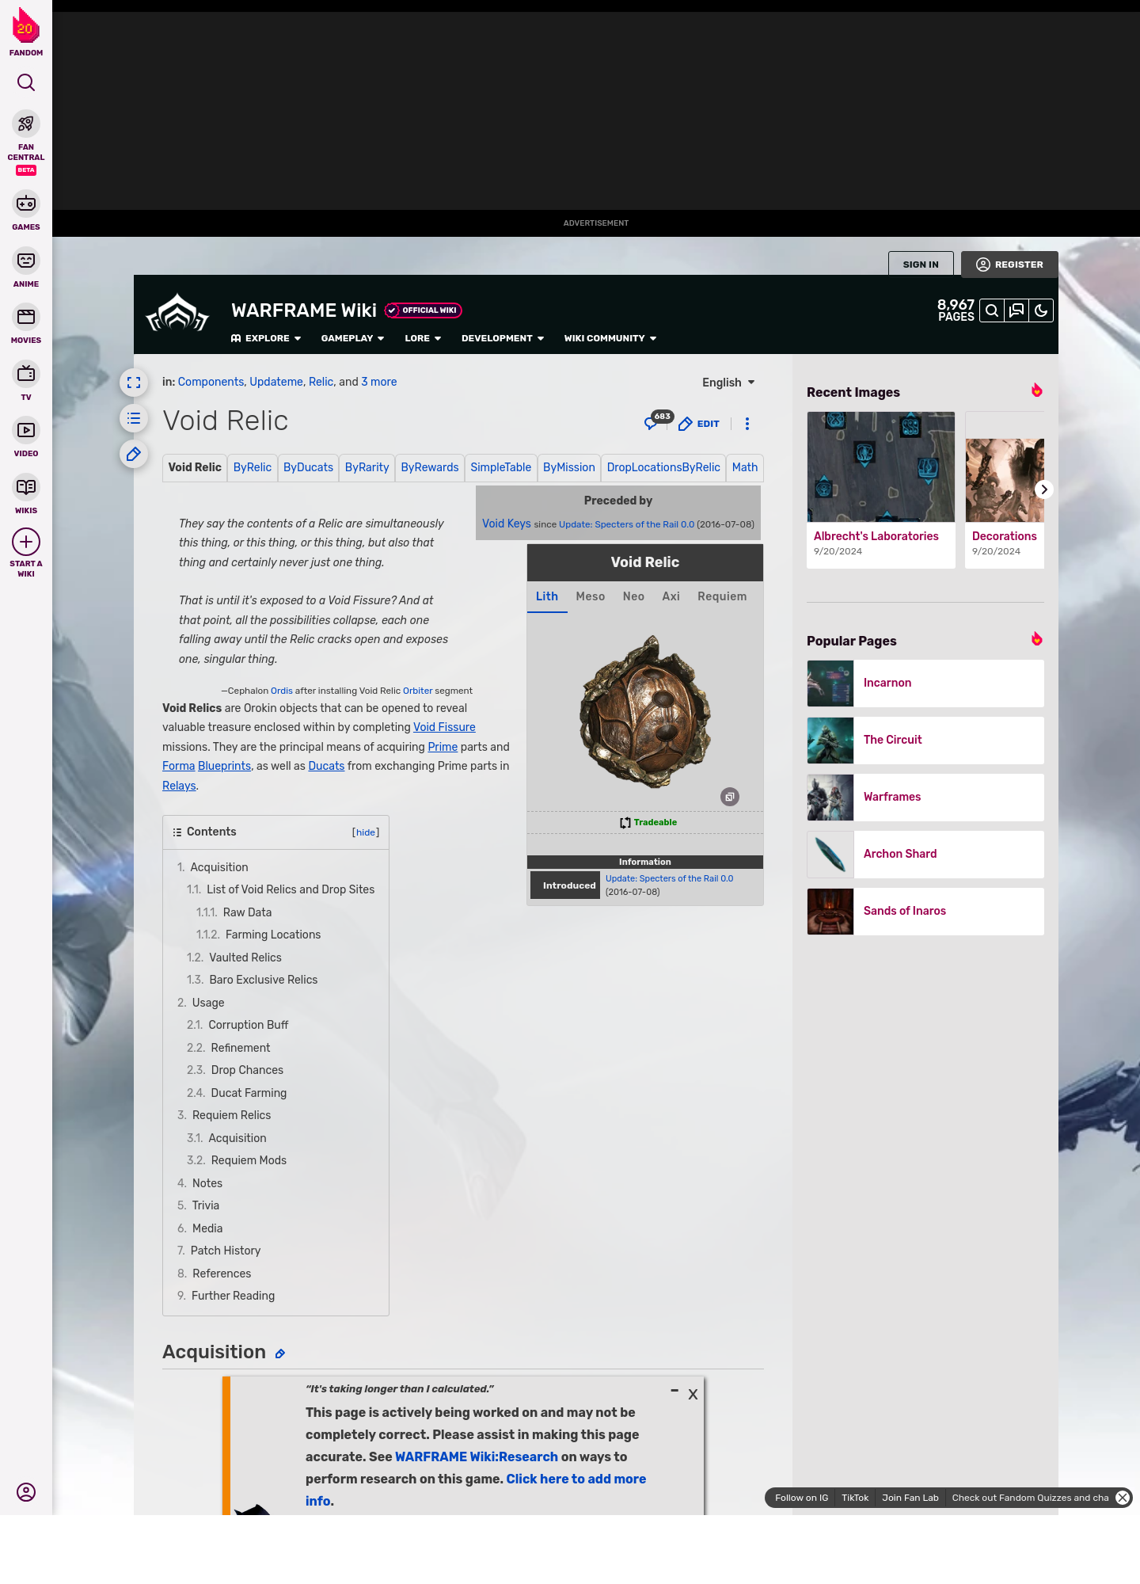
Task: Open Fan Central beta section
Action: 26,142
